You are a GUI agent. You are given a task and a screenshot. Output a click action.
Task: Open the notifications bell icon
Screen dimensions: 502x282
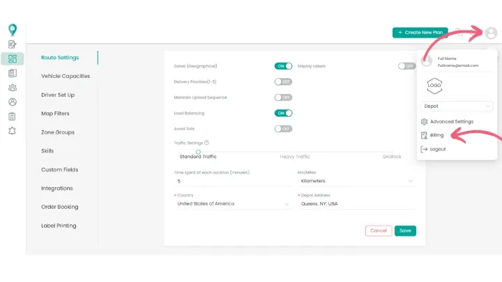pyautogui.click(x=13, y=131)
